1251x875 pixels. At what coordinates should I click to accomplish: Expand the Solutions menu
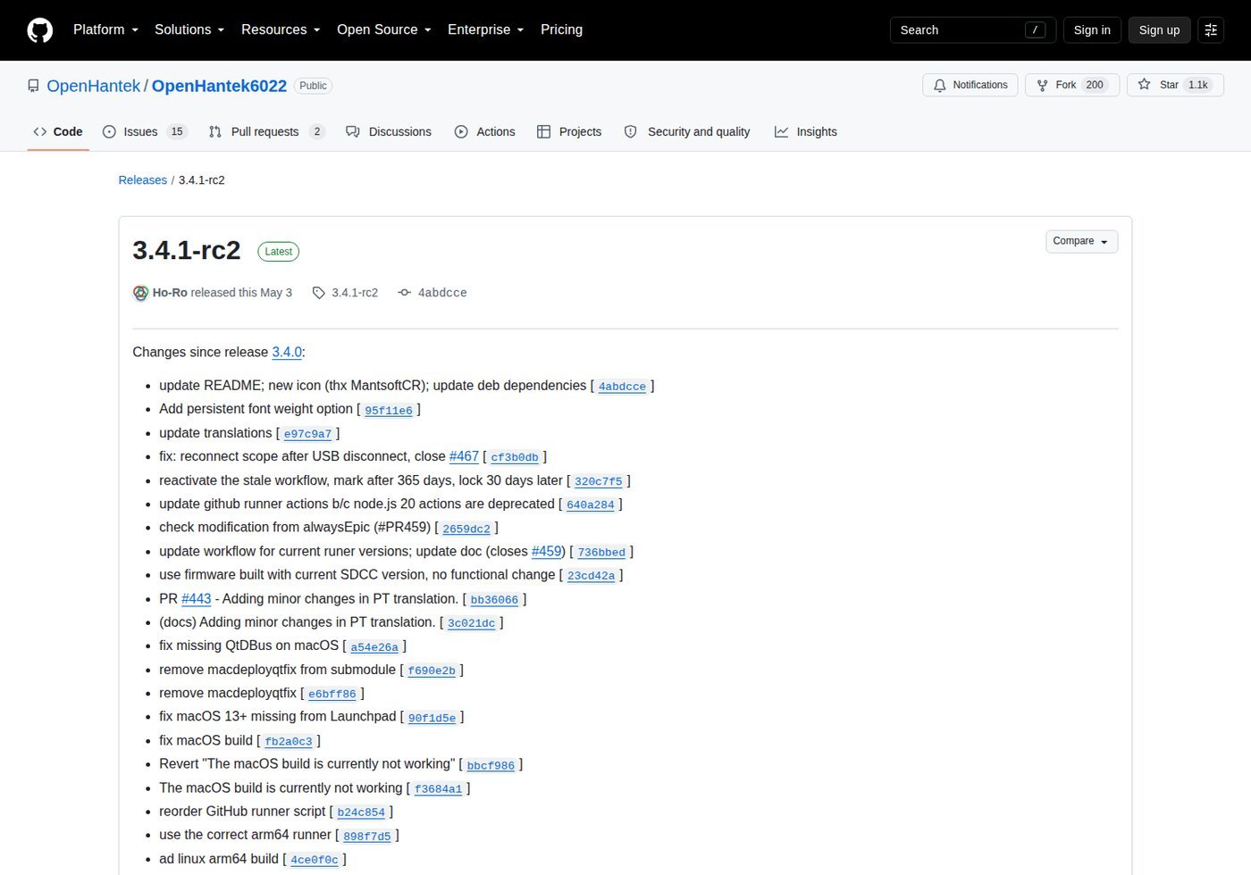pos(189,29)
